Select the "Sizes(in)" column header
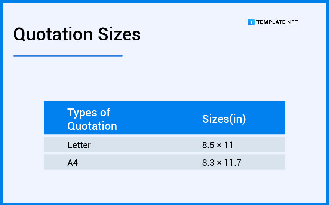This screenshot has width=329, height=205. (x=224, y=119)
